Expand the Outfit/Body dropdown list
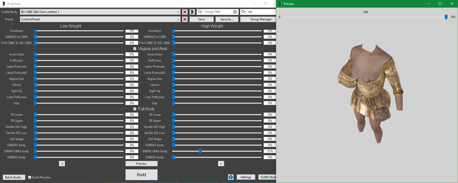 point(178,12)
